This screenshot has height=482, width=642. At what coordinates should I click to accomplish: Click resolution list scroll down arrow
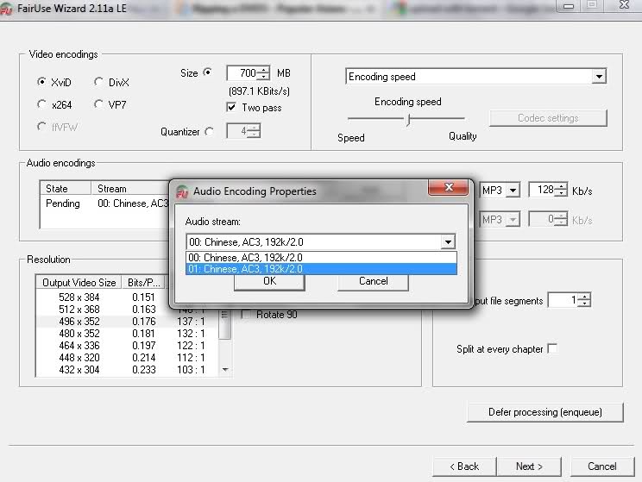tap(224, 370)
